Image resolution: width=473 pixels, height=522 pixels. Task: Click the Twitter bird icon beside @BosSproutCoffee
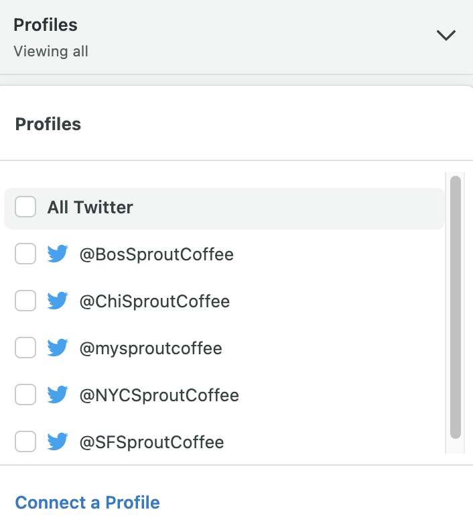58,254
